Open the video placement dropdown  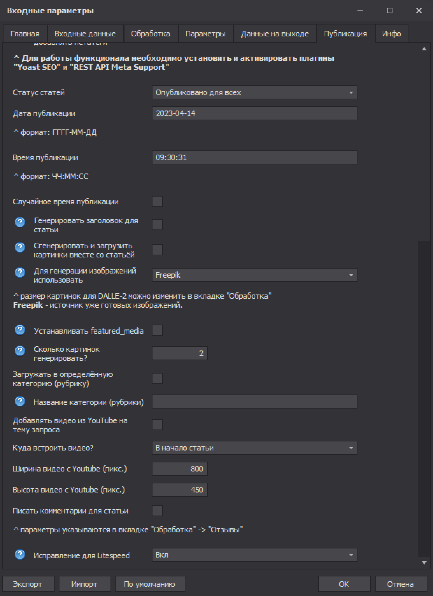[254, 448]
